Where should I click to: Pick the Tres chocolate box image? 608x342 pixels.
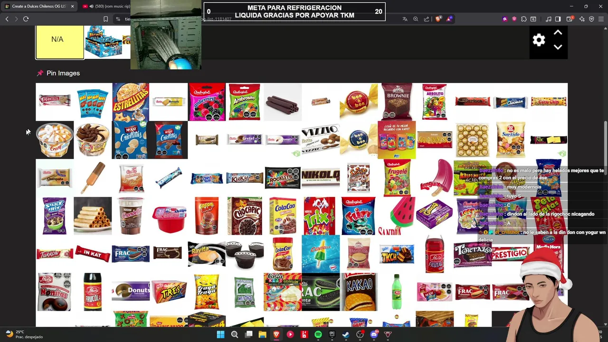tap(169, 292)
